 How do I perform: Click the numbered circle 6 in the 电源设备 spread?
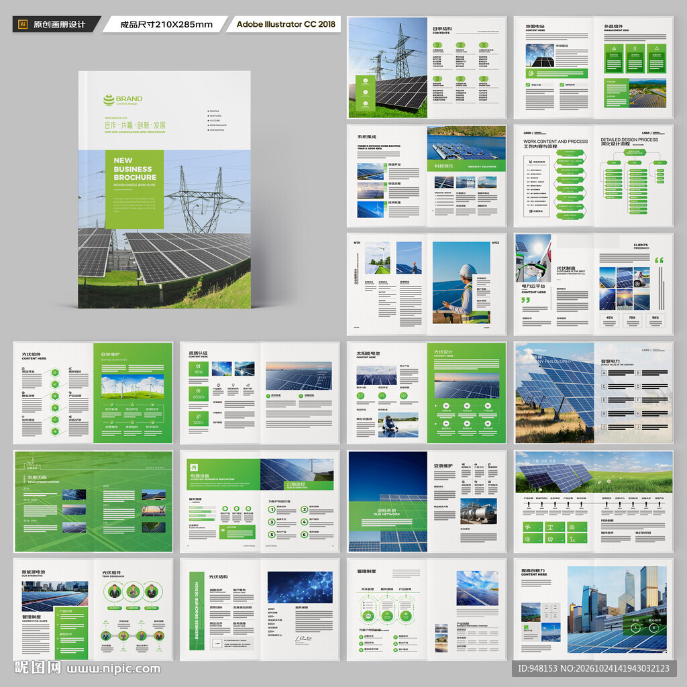pos(304,534)
